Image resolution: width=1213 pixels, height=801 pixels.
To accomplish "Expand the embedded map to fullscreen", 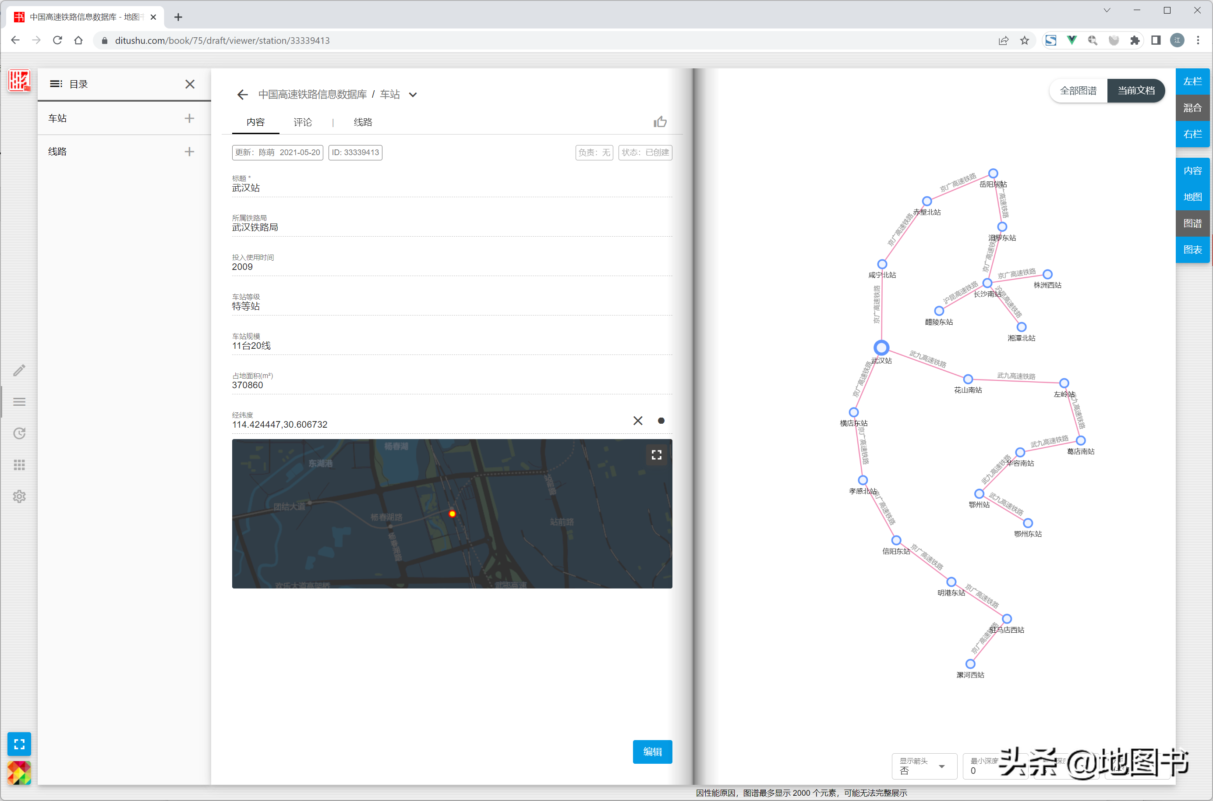I will 656,455.
